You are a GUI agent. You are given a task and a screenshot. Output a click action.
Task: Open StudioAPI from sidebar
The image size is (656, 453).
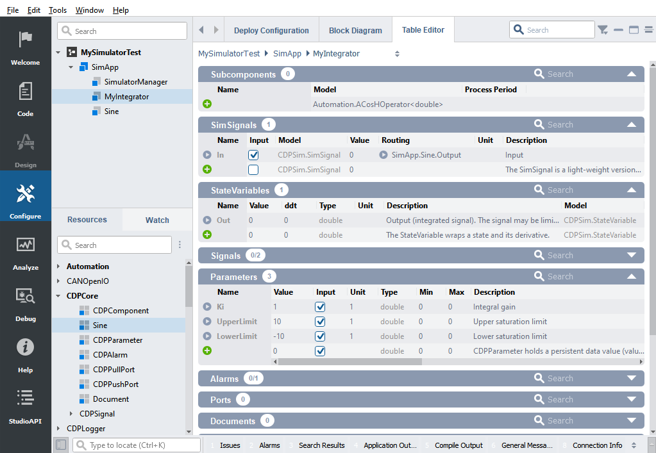[x=25, y=407]
